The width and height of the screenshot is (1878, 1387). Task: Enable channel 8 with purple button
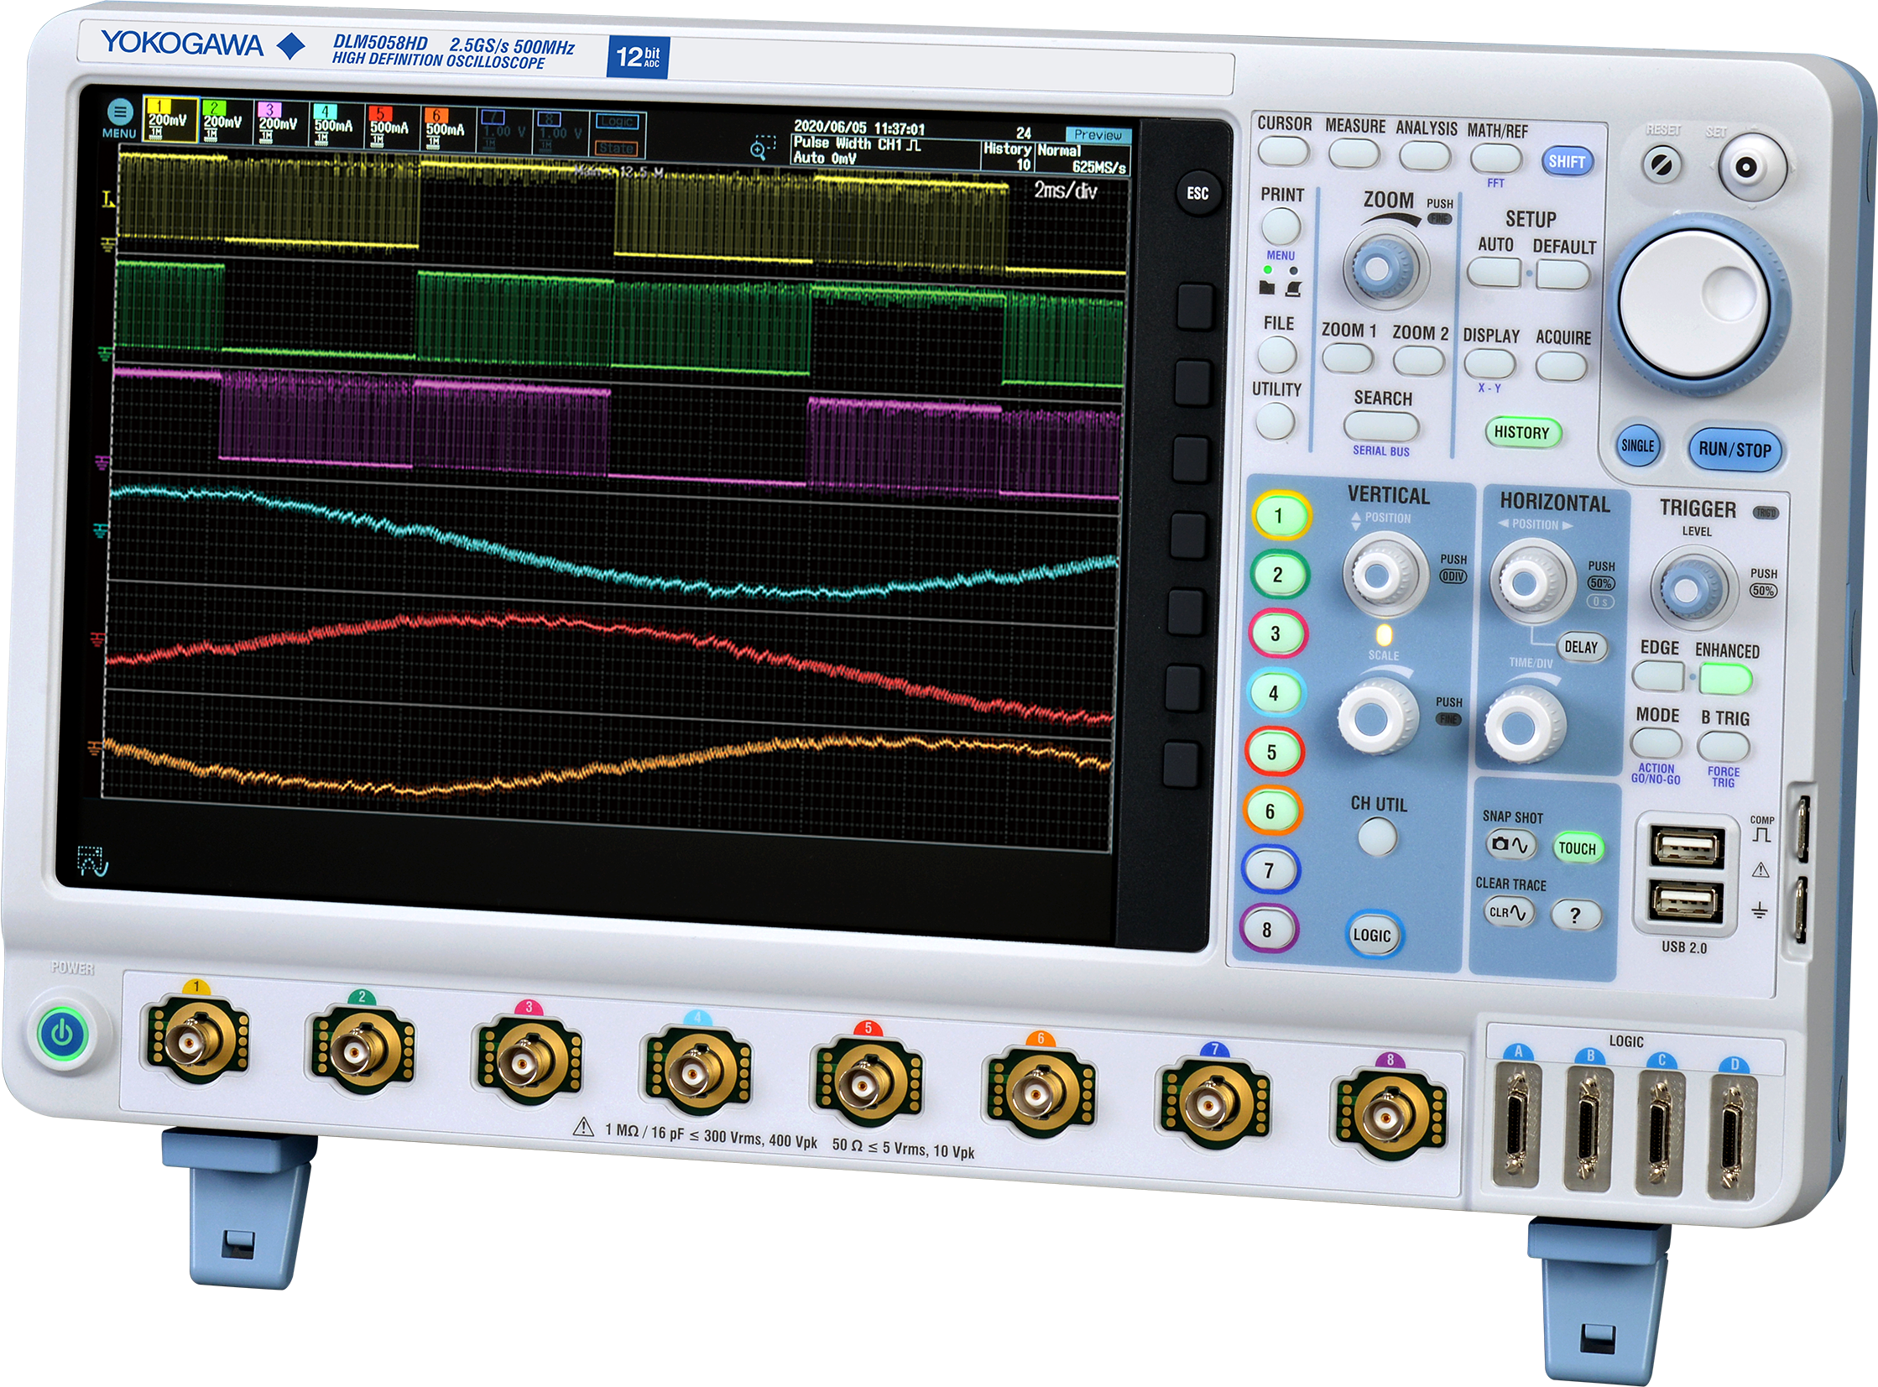(x=1268, y=930)
